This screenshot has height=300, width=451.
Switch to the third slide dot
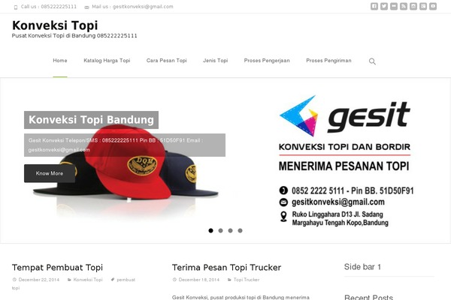tap(231, 230)
